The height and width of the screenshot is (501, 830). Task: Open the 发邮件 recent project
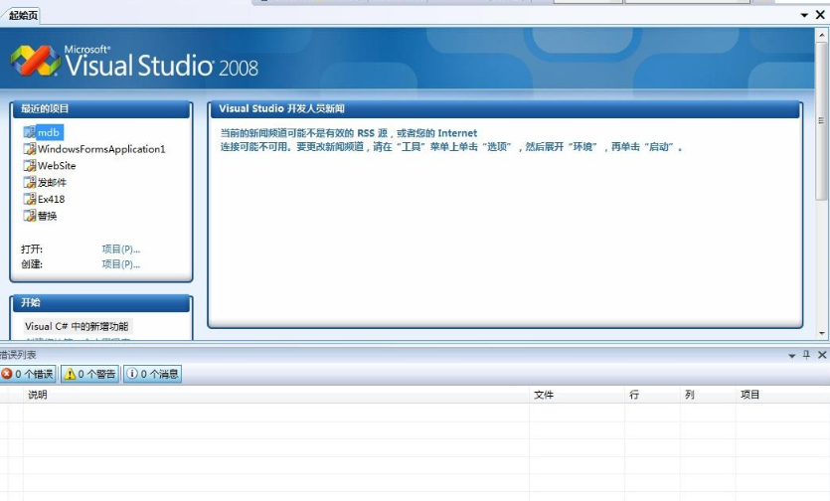pyautogui.click(x=52, y=183)
